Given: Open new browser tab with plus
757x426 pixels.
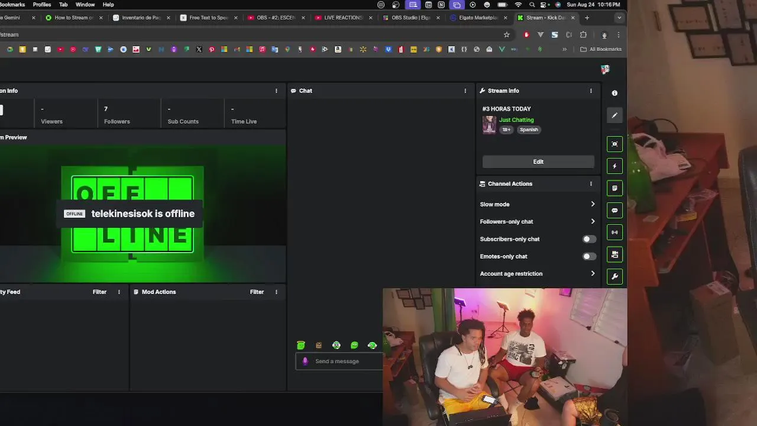Looking at the screenshot, I should (x=587, y=18).
